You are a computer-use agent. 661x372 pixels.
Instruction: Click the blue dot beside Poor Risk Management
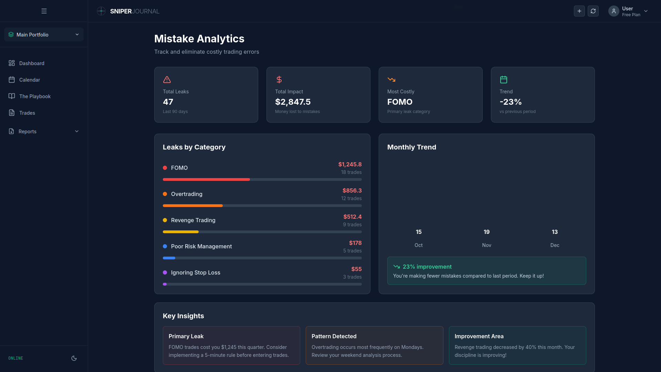coord(165,246)
